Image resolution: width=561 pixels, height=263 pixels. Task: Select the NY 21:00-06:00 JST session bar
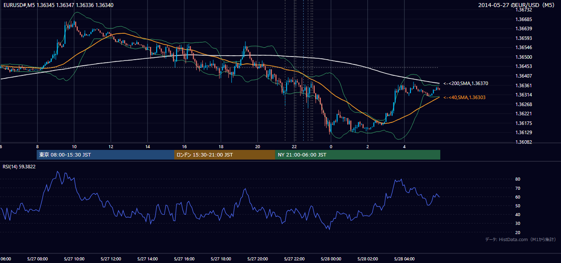(358, 155)
